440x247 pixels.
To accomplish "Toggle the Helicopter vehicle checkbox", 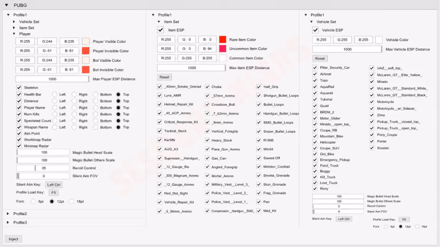I will pos(315,142).
